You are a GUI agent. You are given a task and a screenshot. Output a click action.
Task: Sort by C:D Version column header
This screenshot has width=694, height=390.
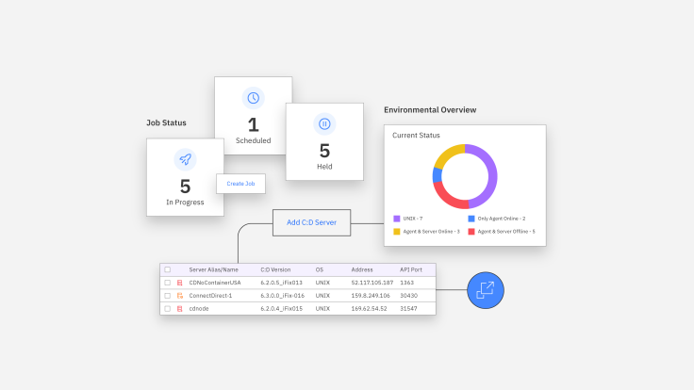coord(275,269)
